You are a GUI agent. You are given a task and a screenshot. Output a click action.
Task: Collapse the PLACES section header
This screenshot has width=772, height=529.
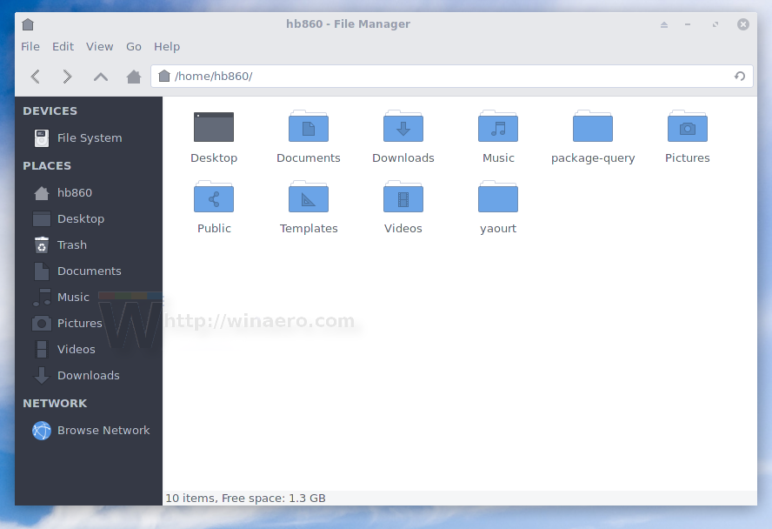(43, 165)
